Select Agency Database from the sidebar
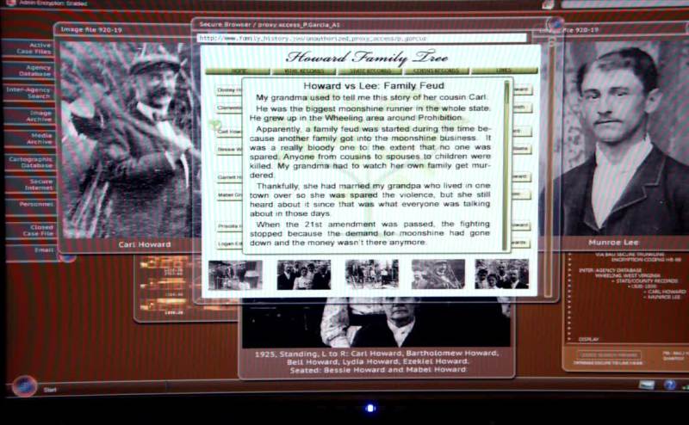 click(x=39, y=71)
